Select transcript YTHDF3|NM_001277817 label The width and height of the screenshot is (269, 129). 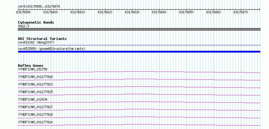click(35, 107)
